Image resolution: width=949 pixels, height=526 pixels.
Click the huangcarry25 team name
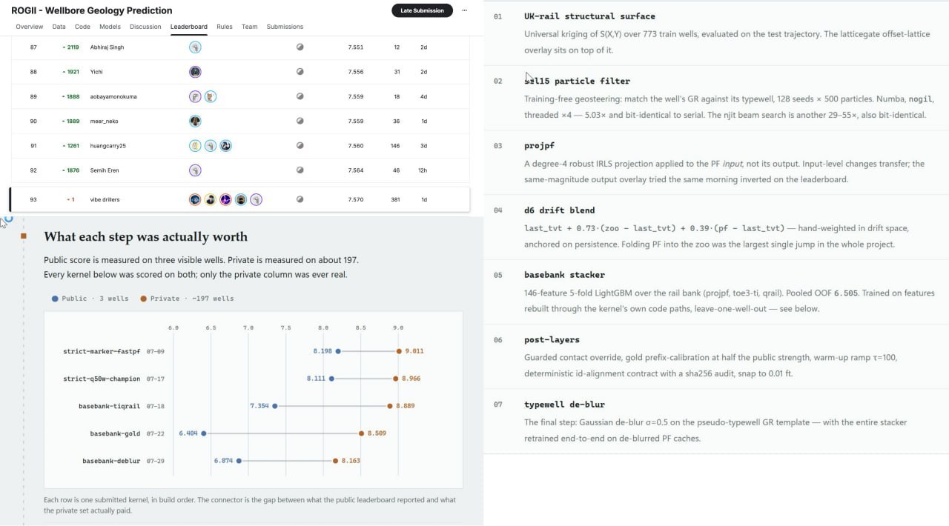(x=108, y=146)
